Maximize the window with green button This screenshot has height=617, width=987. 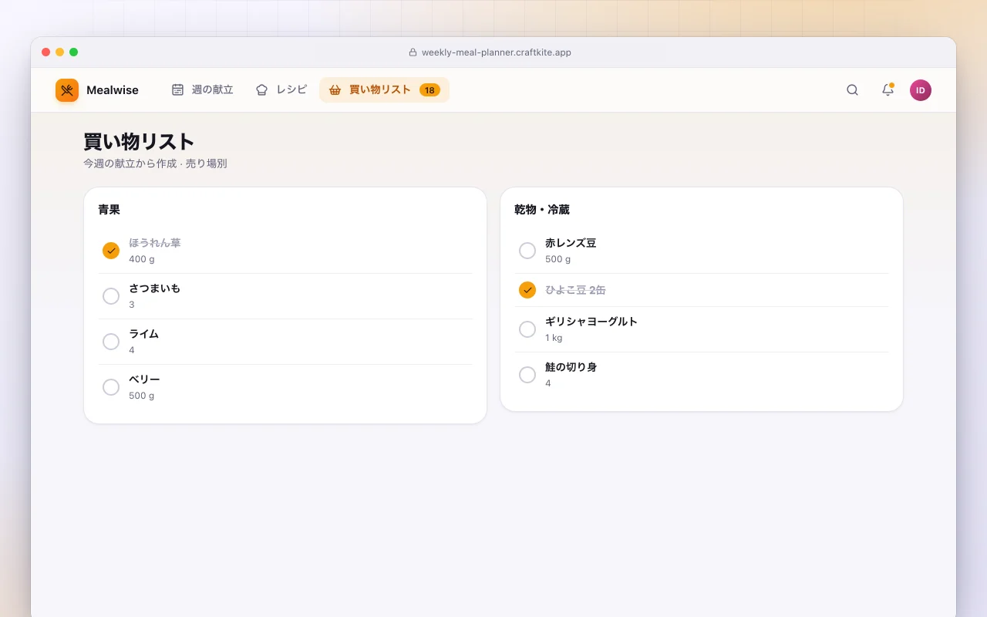pyautogui.click(x=74, y=52)
